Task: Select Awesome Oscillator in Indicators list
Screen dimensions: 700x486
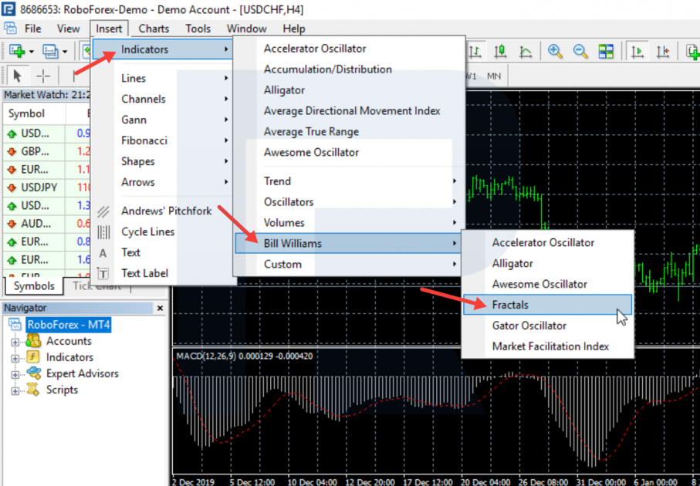Action: click(x=350, y=152)
